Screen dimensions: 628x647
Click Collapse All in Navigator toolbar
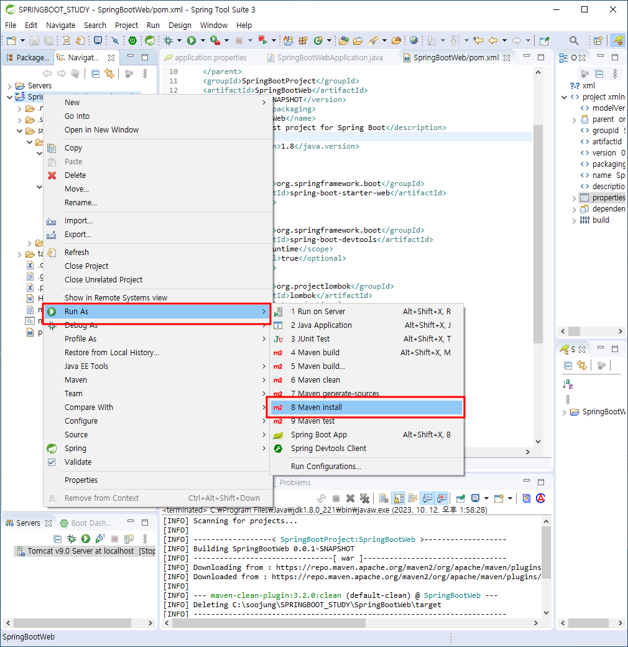pyautogui.click(x=95, y=74)
